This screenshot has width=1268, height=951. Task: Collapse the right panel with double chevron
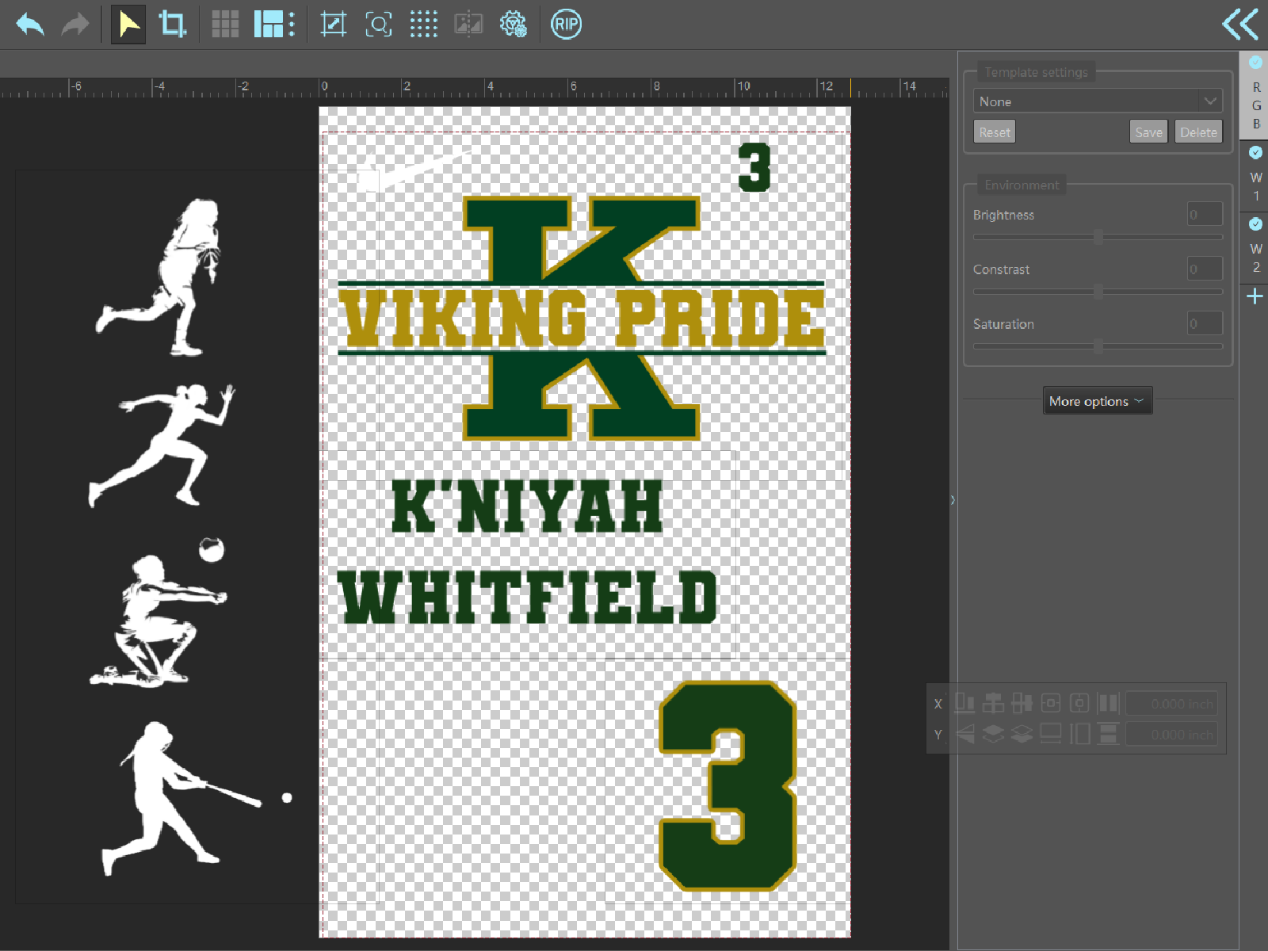click(x=1239, y=25)
